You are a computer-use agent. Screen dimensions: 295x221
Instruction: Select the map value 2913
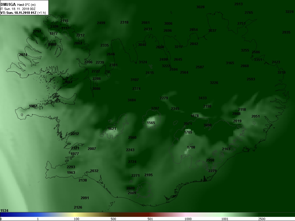click(x=239, y=4)
